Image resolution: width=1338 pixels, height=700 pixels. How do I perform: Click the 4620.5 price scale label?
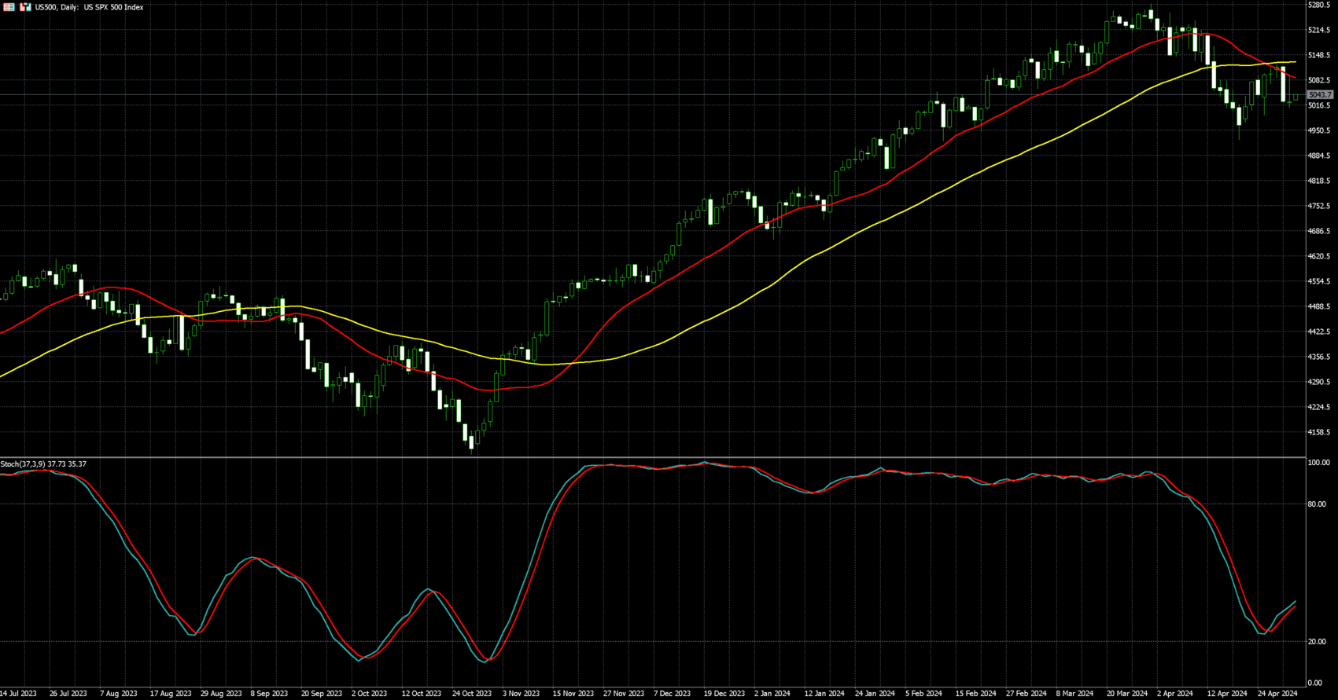[1318, 256]
